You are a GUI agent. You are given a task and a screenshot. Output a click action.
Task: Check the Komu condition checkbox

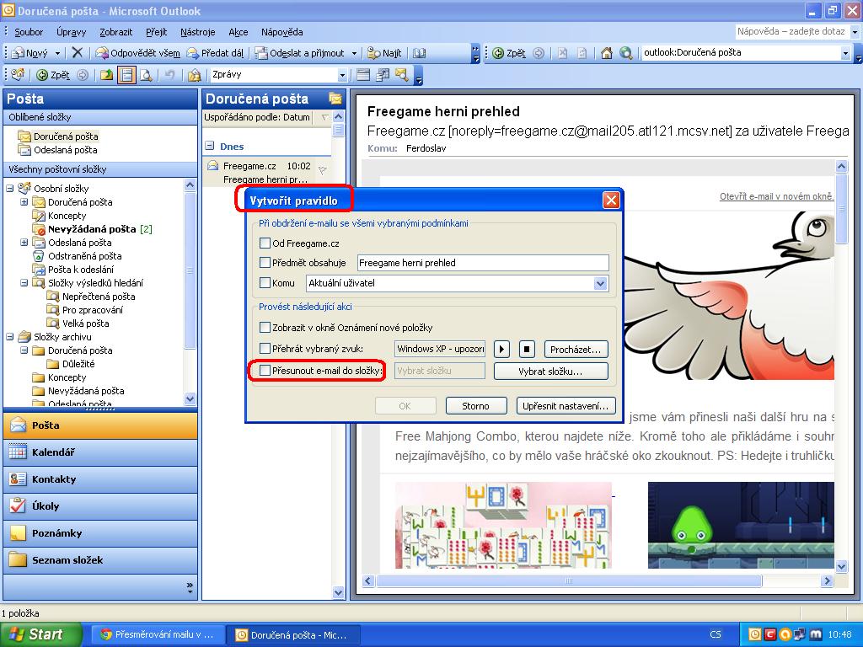[x=265, y=283]
